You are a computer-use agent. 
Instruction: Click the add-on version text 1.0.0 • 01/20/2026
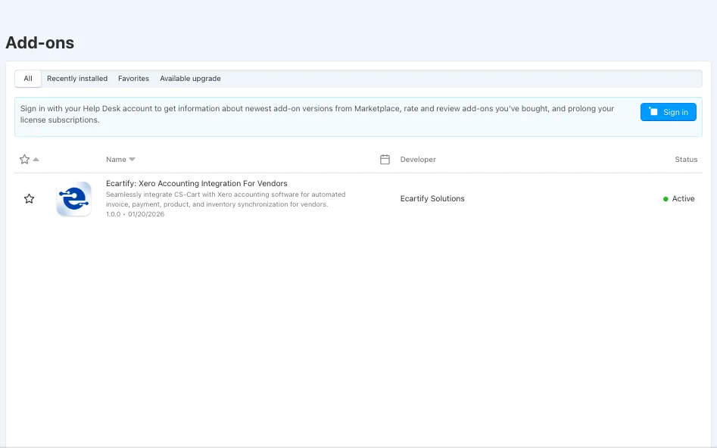(135, 214)
